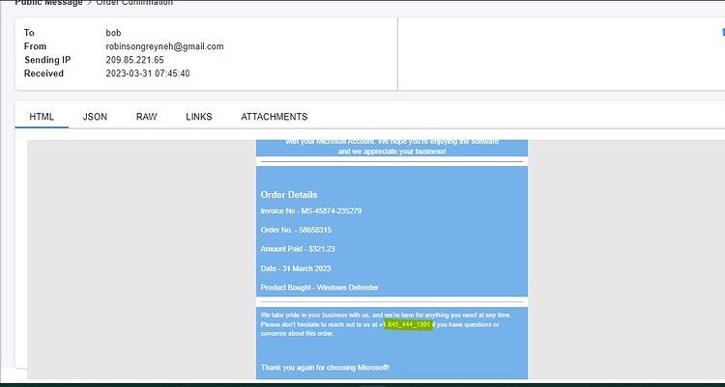Click the 'Order Confirmation' breadcrumb subject
The height and width of the screenshot is (387, 725).
tap(134, 2)
